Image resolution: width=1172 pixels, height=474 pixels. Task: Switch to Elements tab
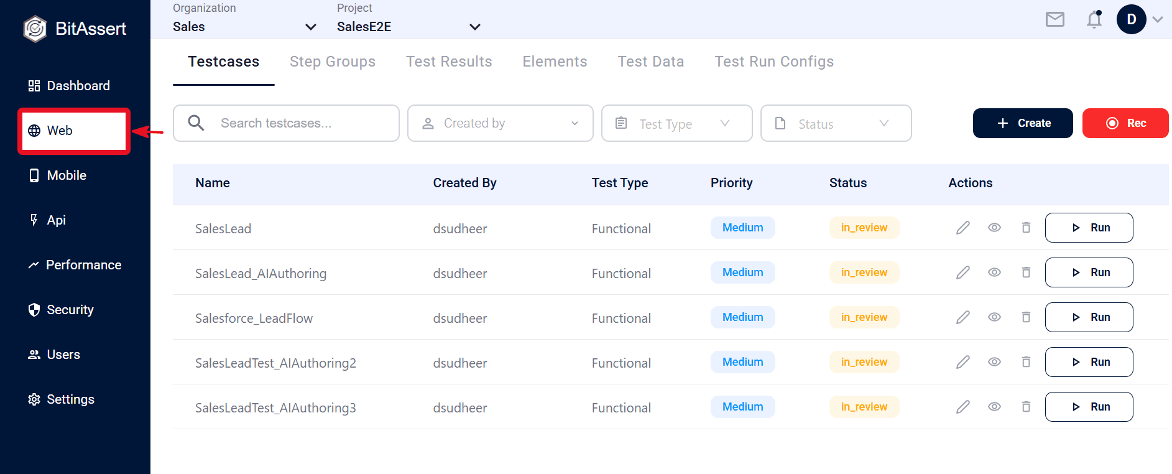pos(555,62)
